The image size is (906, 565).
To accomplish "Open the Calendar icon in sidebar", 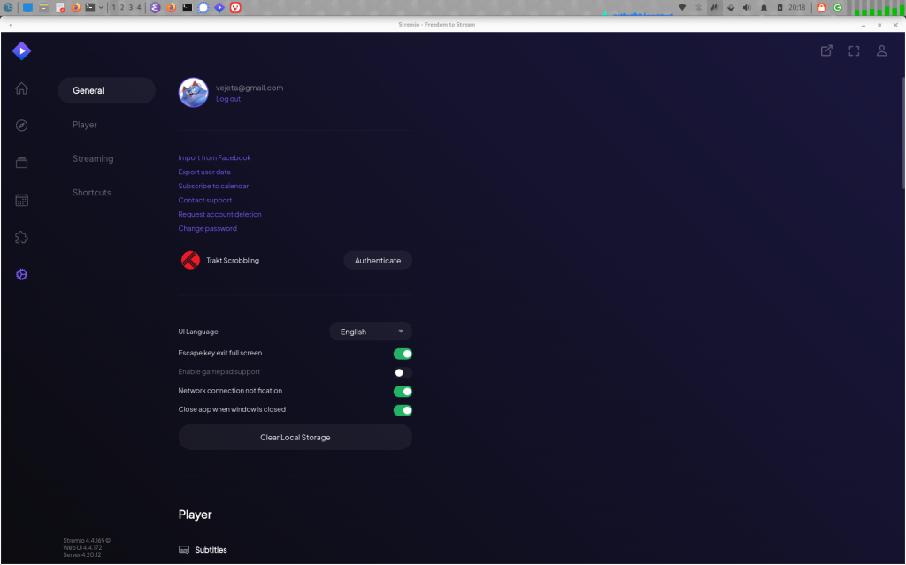I will [x=22, y=200].
